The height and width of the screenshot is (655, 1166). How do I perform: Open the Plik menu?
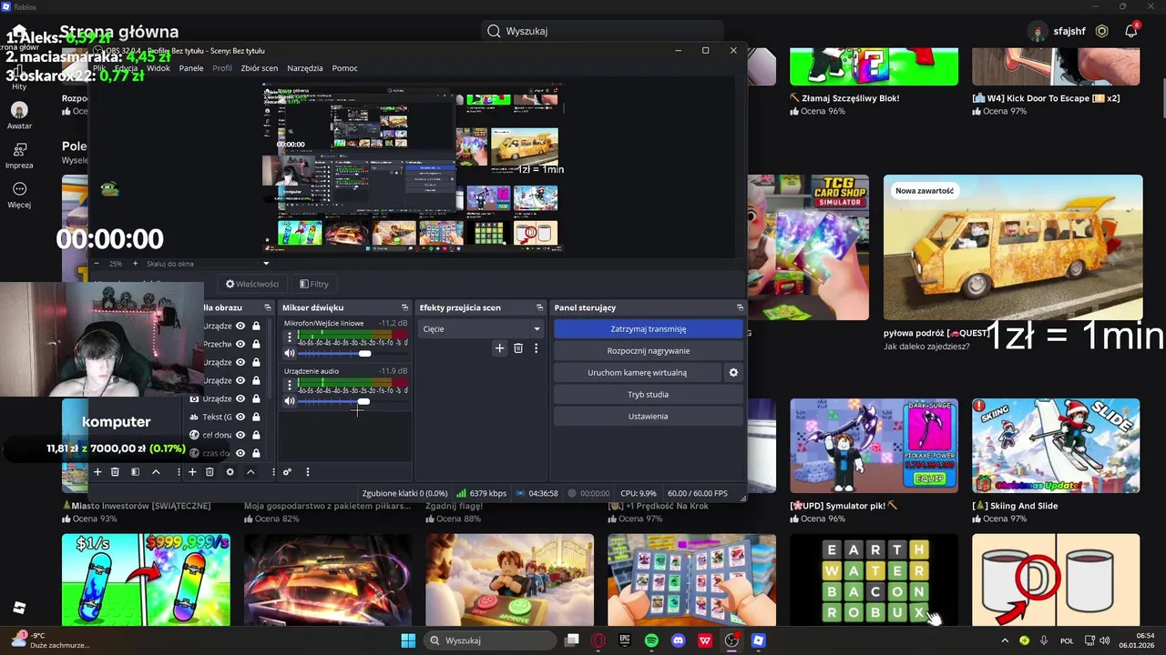(x=99, y=68)
